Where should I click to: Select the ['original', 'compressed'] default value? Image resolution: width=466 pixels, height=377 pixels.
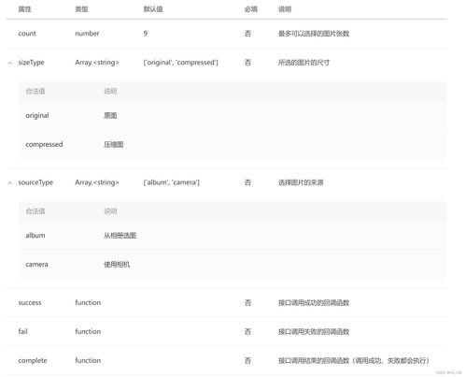pyautogui.click(x=180, y=63)
